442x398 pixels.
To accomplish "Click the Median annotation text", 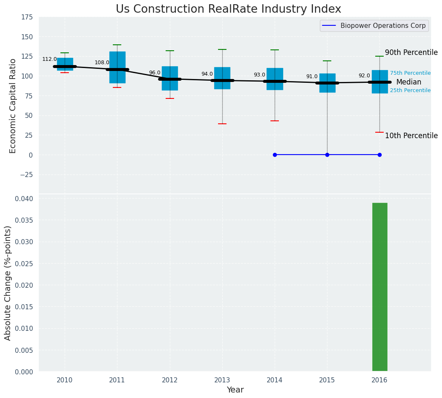I will tap(409, 82).
